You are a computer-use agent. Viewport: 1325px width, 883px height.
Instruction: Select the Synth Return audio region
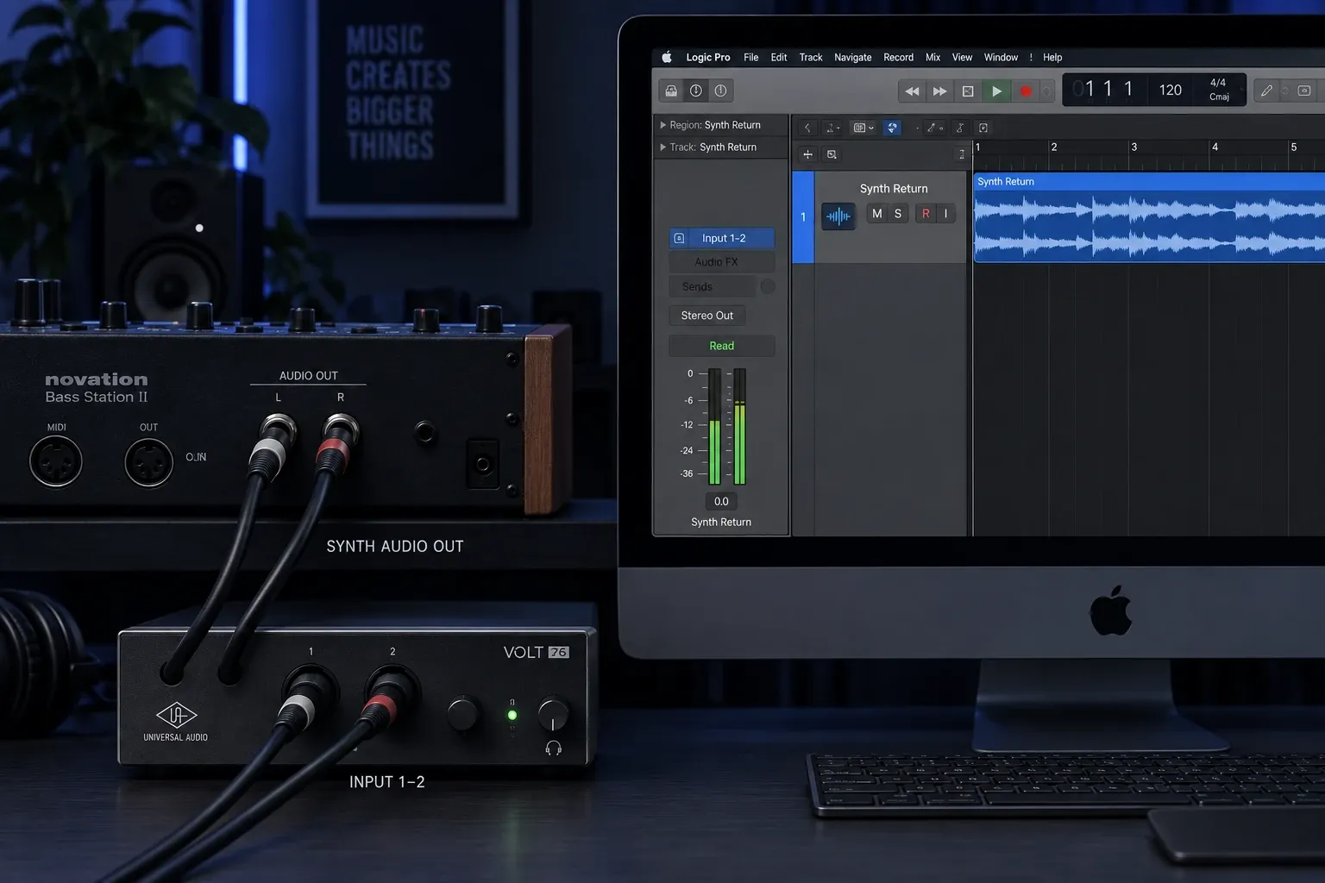[1149, 217]
